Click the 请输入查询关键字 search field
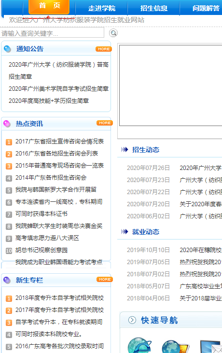The height and width of the screenshot is (353, 222). pos(52,33)
